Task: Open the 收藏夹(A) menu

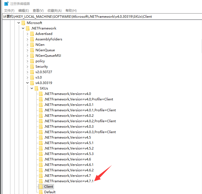Action: 55,11
